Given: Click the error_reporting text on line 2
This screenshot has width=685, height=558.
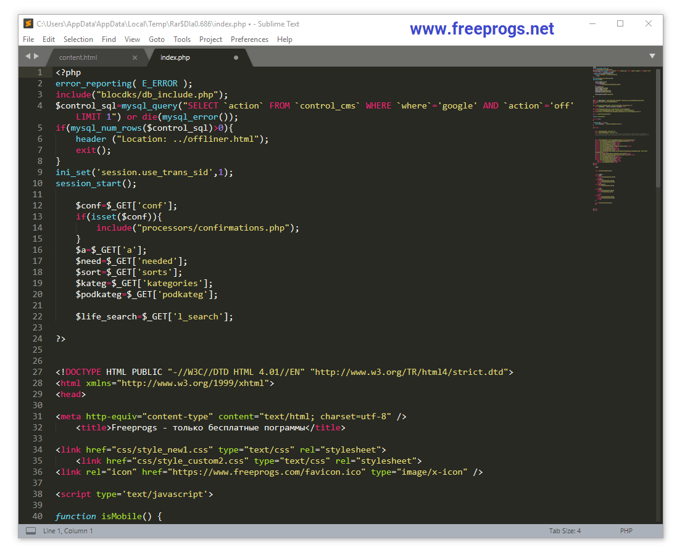Looking at the screenshot, I should 93,83.
